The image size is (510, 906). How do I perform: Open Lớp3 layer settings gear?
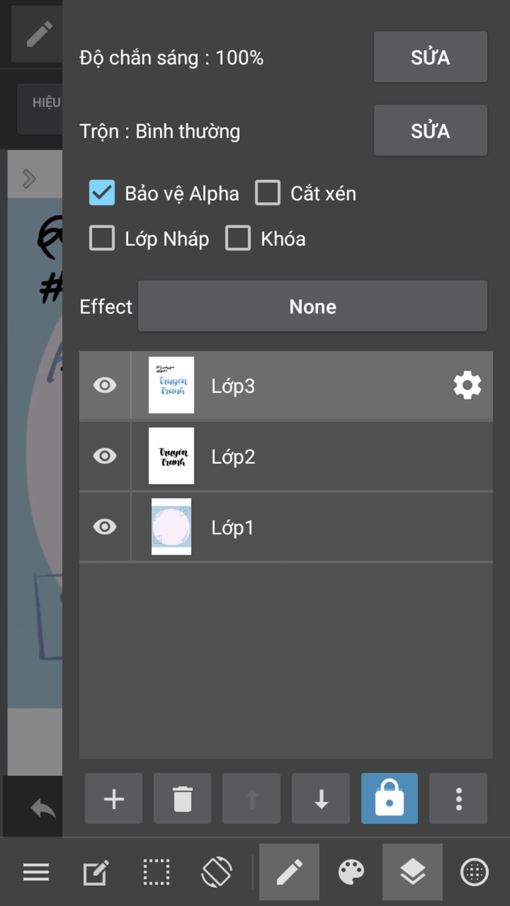(x=467, y=385)
